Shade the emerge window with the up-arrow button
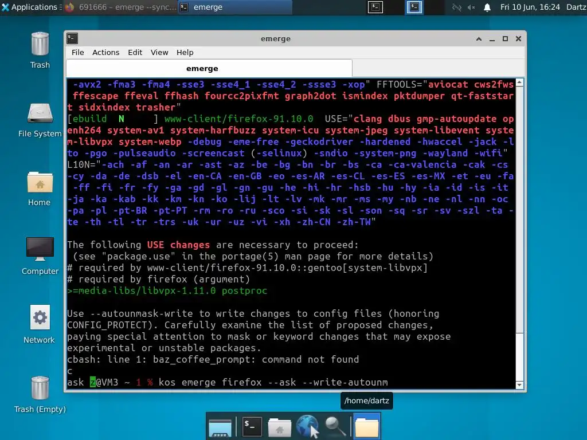This screenshot has height=440, width=587. [479, 39]
